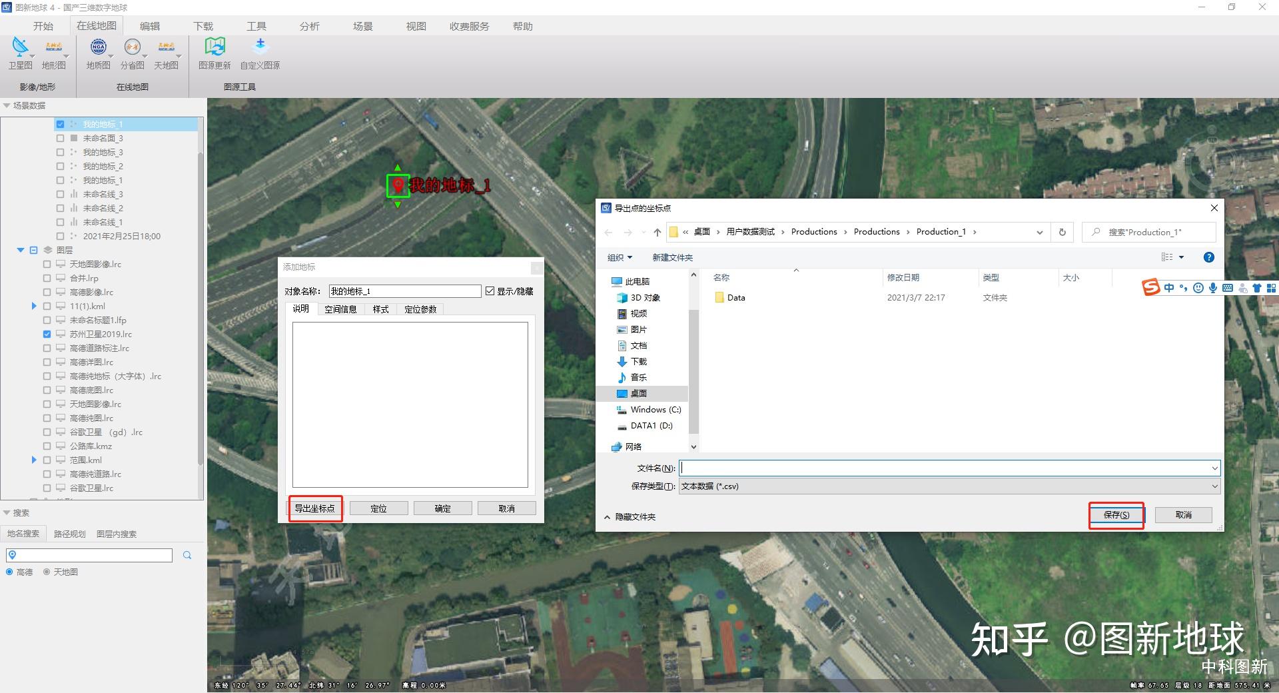The image size is (1279, 693).
Task: Check the 我的地标_3 checkbox
Action: click(x=61, y=152)
